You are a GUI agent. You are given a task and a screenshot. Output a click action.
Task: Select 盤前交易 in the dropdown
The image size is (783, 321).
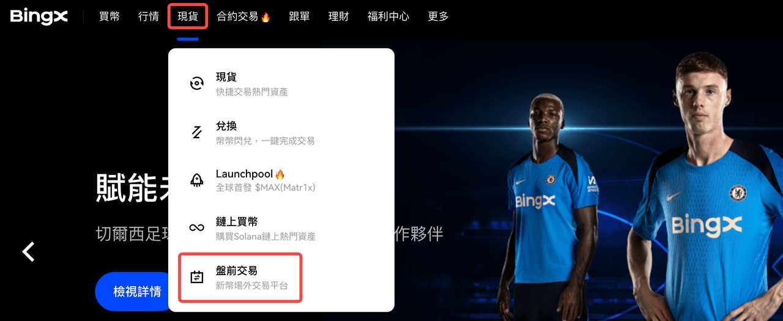tap(240, 278)
